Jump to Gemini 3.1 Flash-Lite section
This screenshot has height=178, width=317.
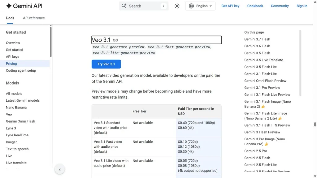coord(260,74)
